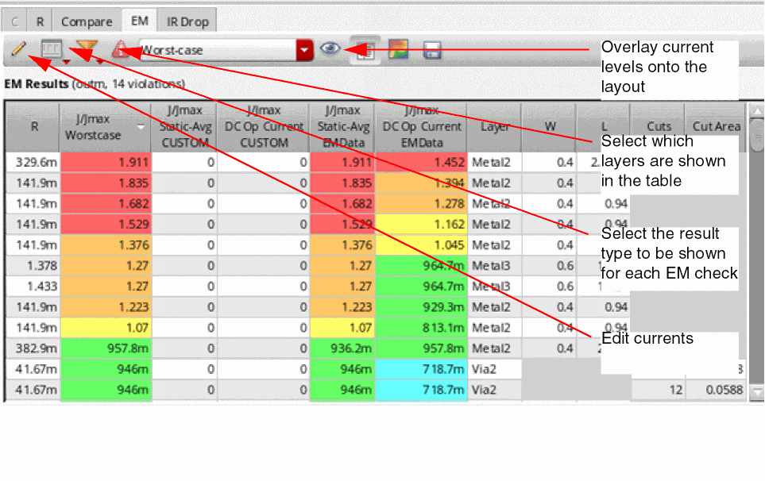Click the orange layer filter funnel icon

point(87,48)
